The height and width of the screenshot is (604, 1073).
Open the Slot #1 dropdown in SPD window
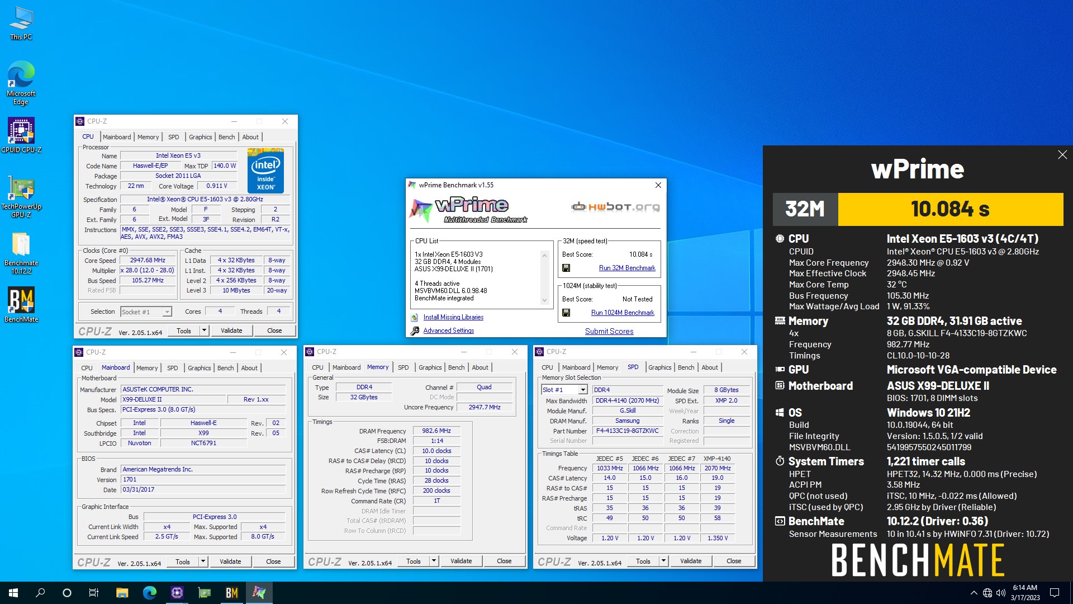pos(564,390)
